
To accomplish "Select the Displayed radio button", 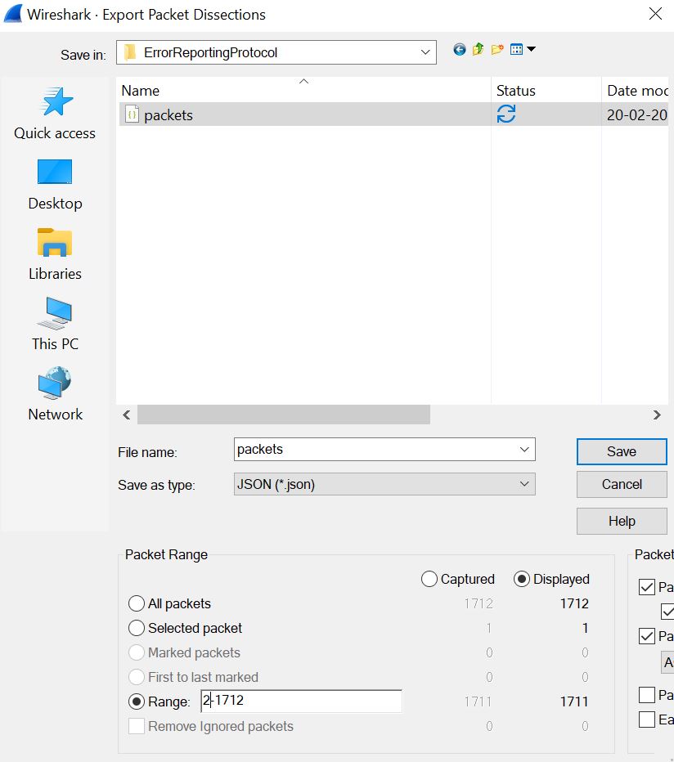I will [x=521, y=579].
